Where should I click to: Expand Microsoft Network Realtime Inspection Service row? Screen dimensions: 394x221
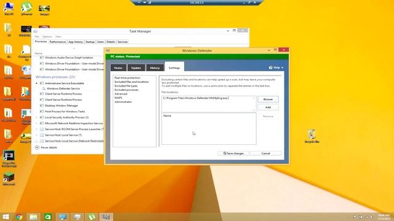[36, 123]
